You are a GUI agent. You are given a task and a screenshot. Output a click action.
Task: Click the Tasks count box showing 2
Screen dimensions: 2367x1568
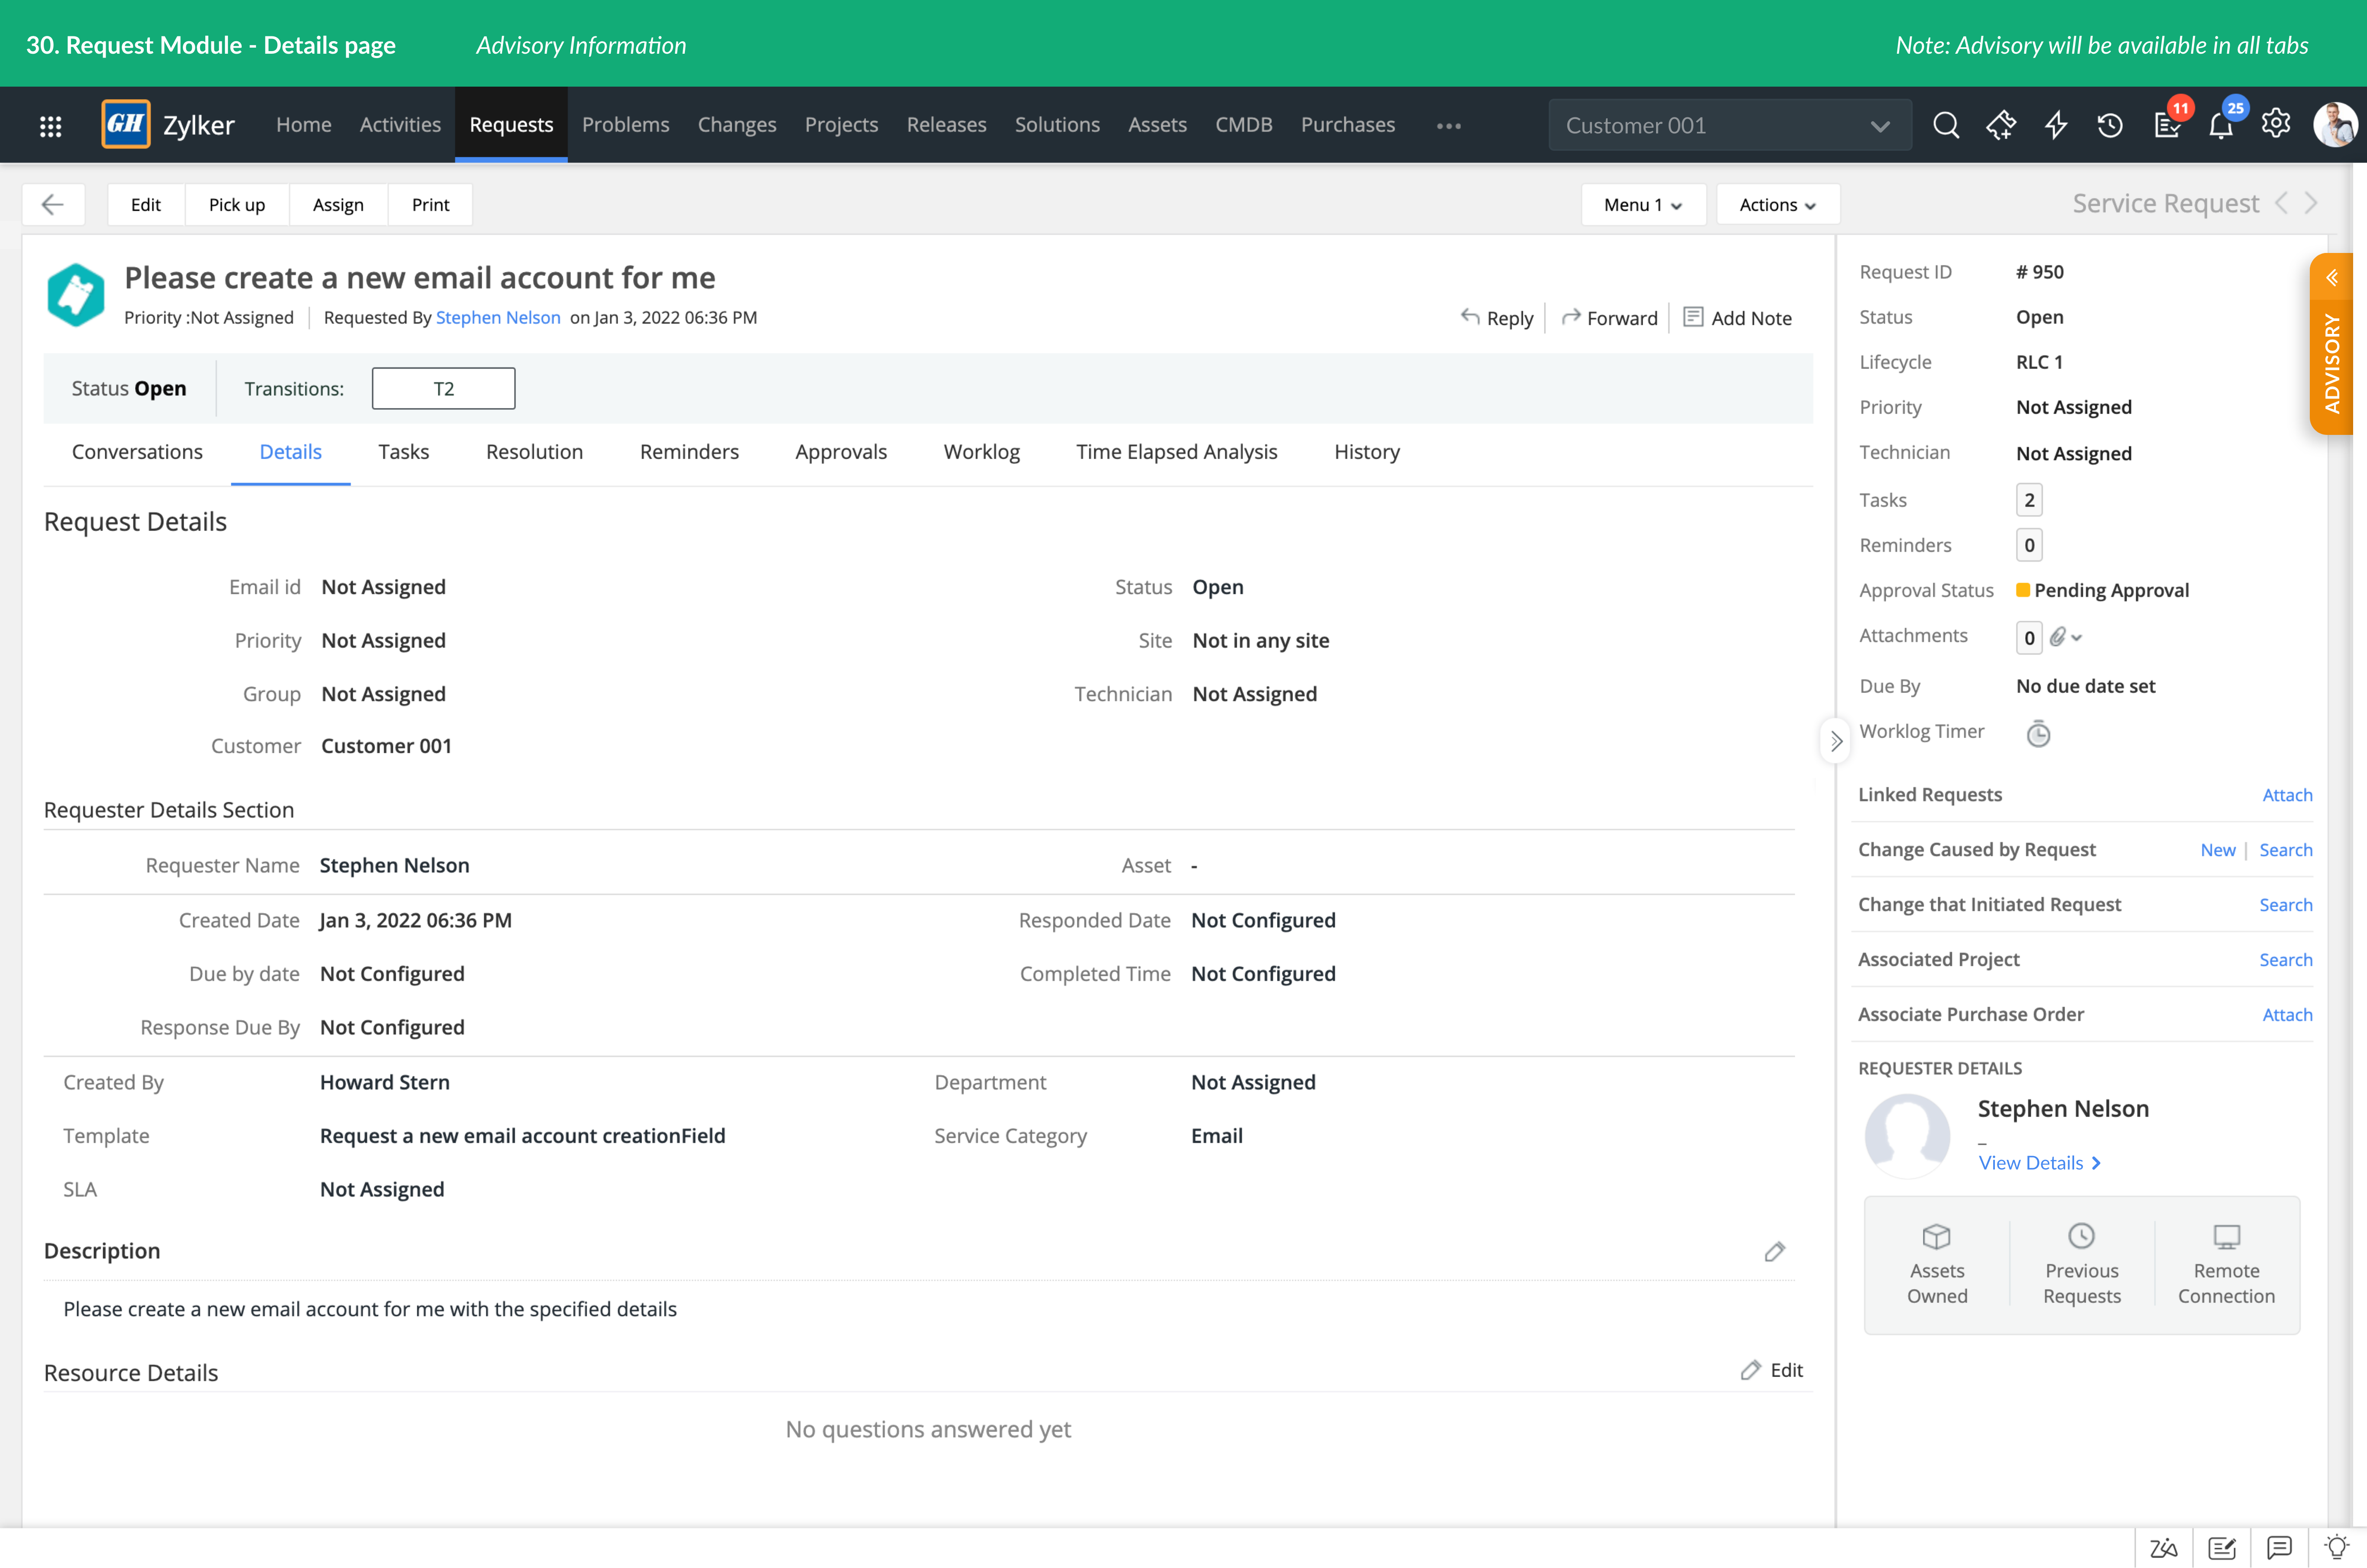tap(2029, 500)
